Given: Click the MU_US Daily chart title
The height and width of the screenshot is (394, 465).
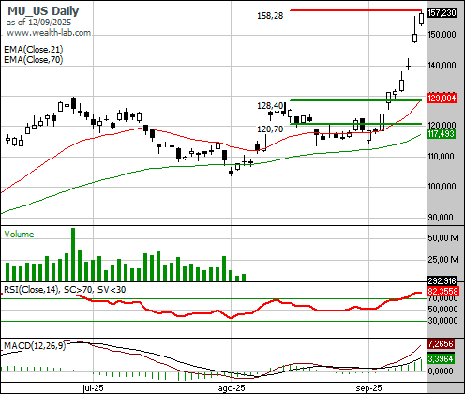Looking at the screenshot, I should tap(43, 11).
